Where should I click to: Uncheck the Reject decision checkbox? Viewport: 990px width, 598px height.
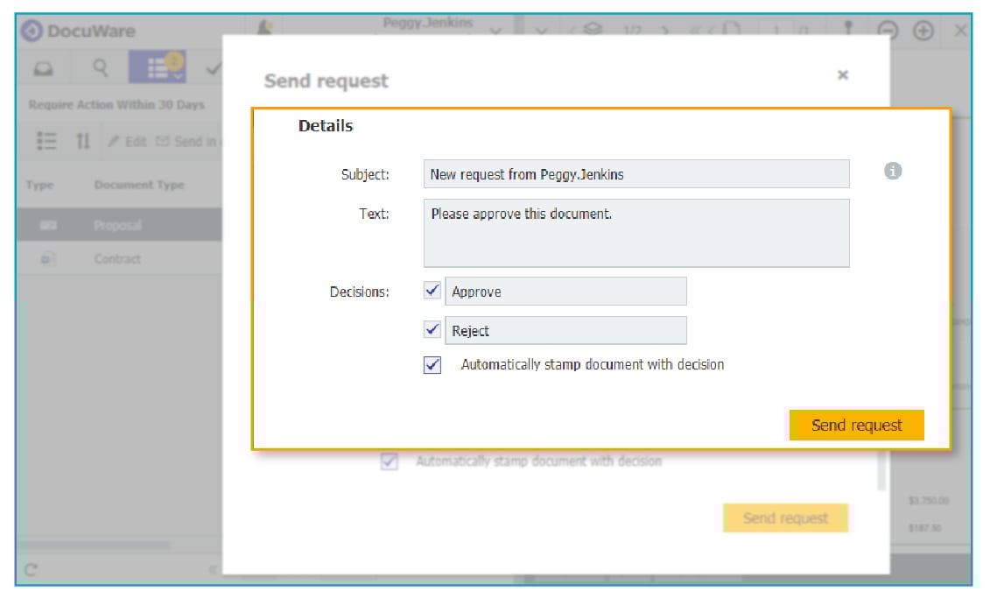pyautogui.click(x=432, y=330)
